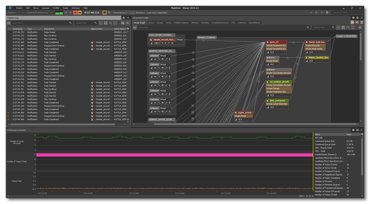Viewport: 370px width, 204px height.
Task: Toggle the M mute button in toolbar
Action: tap(66, 13)
